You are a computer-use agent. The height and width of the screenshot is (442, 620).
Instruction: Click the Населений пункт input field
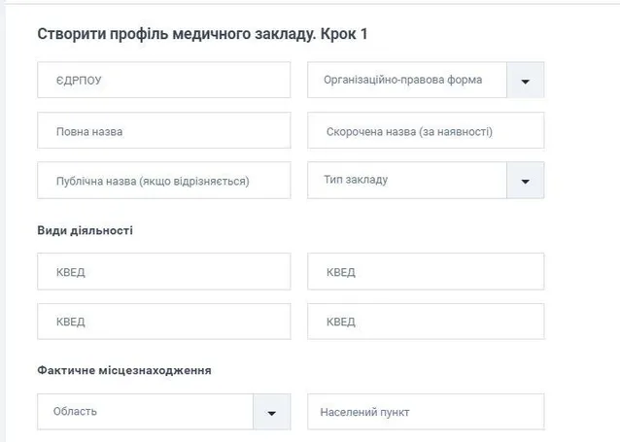[x=425, y=412]
